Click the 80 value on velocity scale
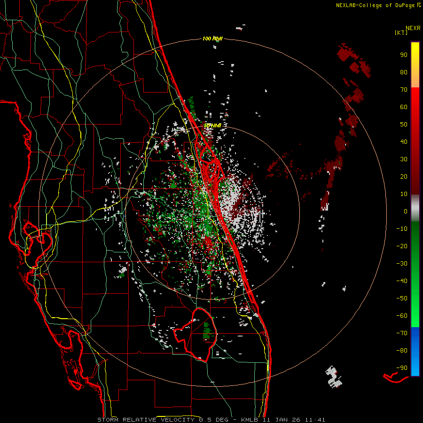This screenshot has width=423, height=423. (x=404, y=72)
